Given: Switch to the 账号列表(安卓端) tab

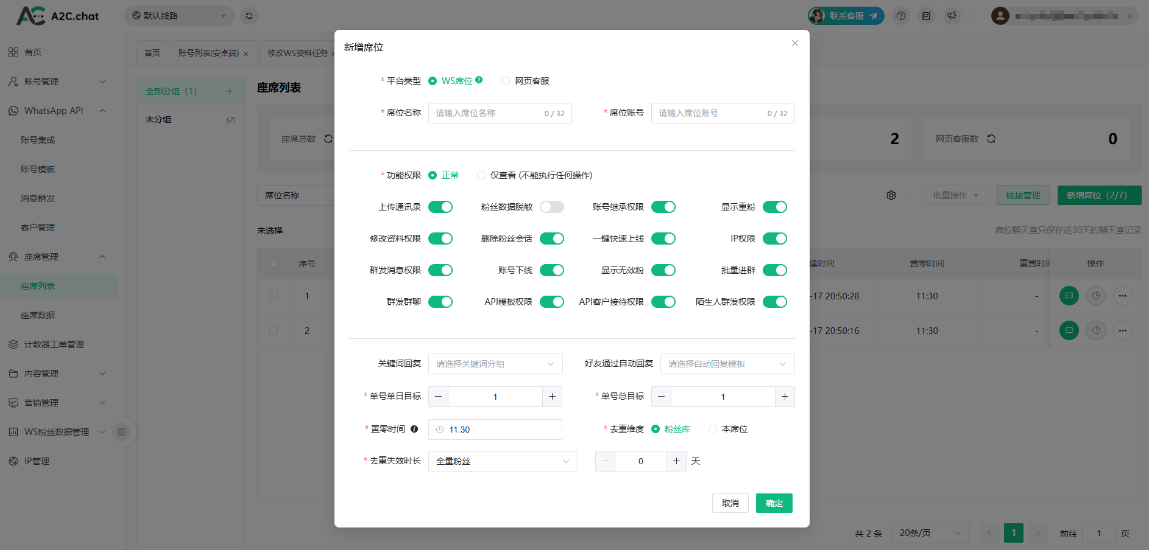Looking at the screenshot, I should coord(208,54).
